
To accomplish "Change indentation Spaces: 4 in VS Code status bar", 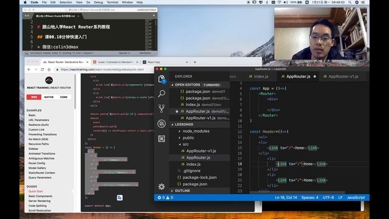I will pyautogui.click(x=309, y=198).
